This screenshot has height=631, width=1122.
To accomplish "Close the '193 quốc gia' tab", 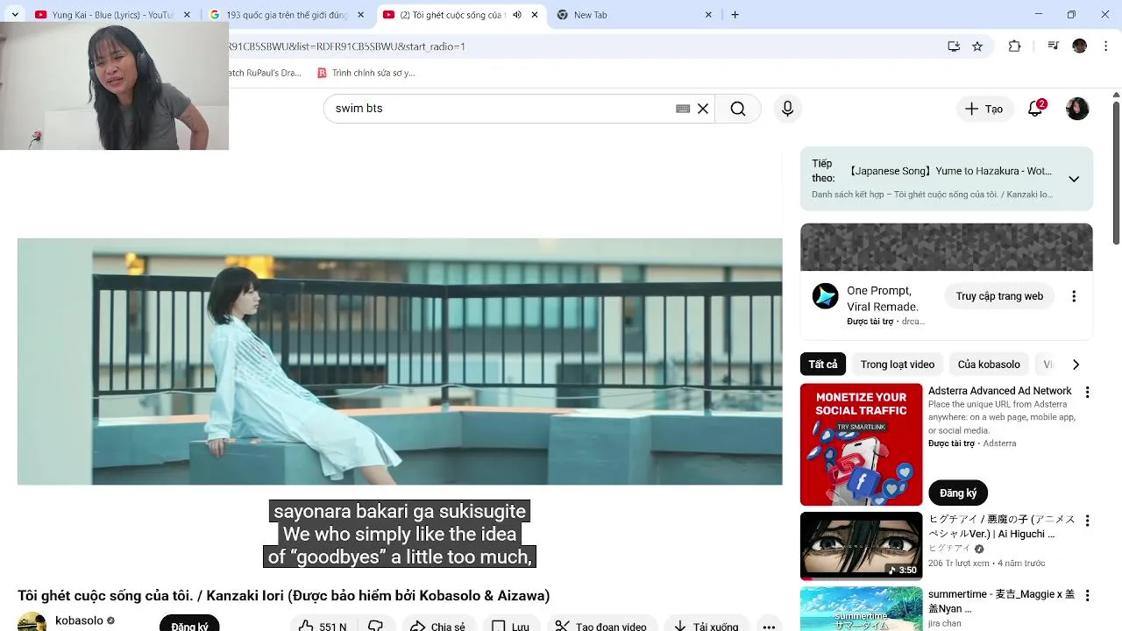I will tap(360, 15).
